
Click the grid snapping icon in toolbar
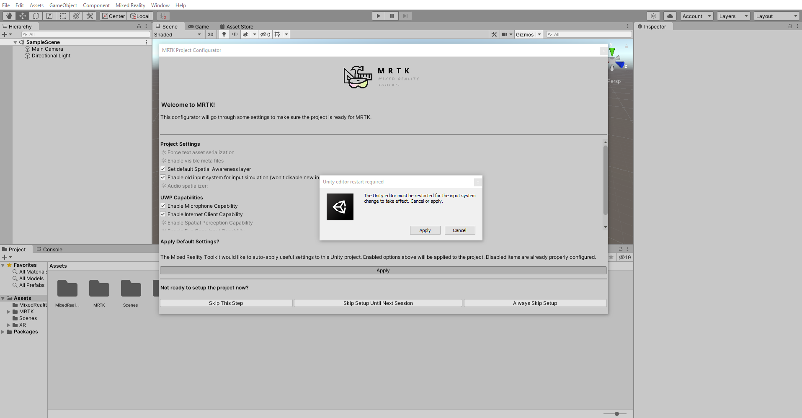click(163, 16)
